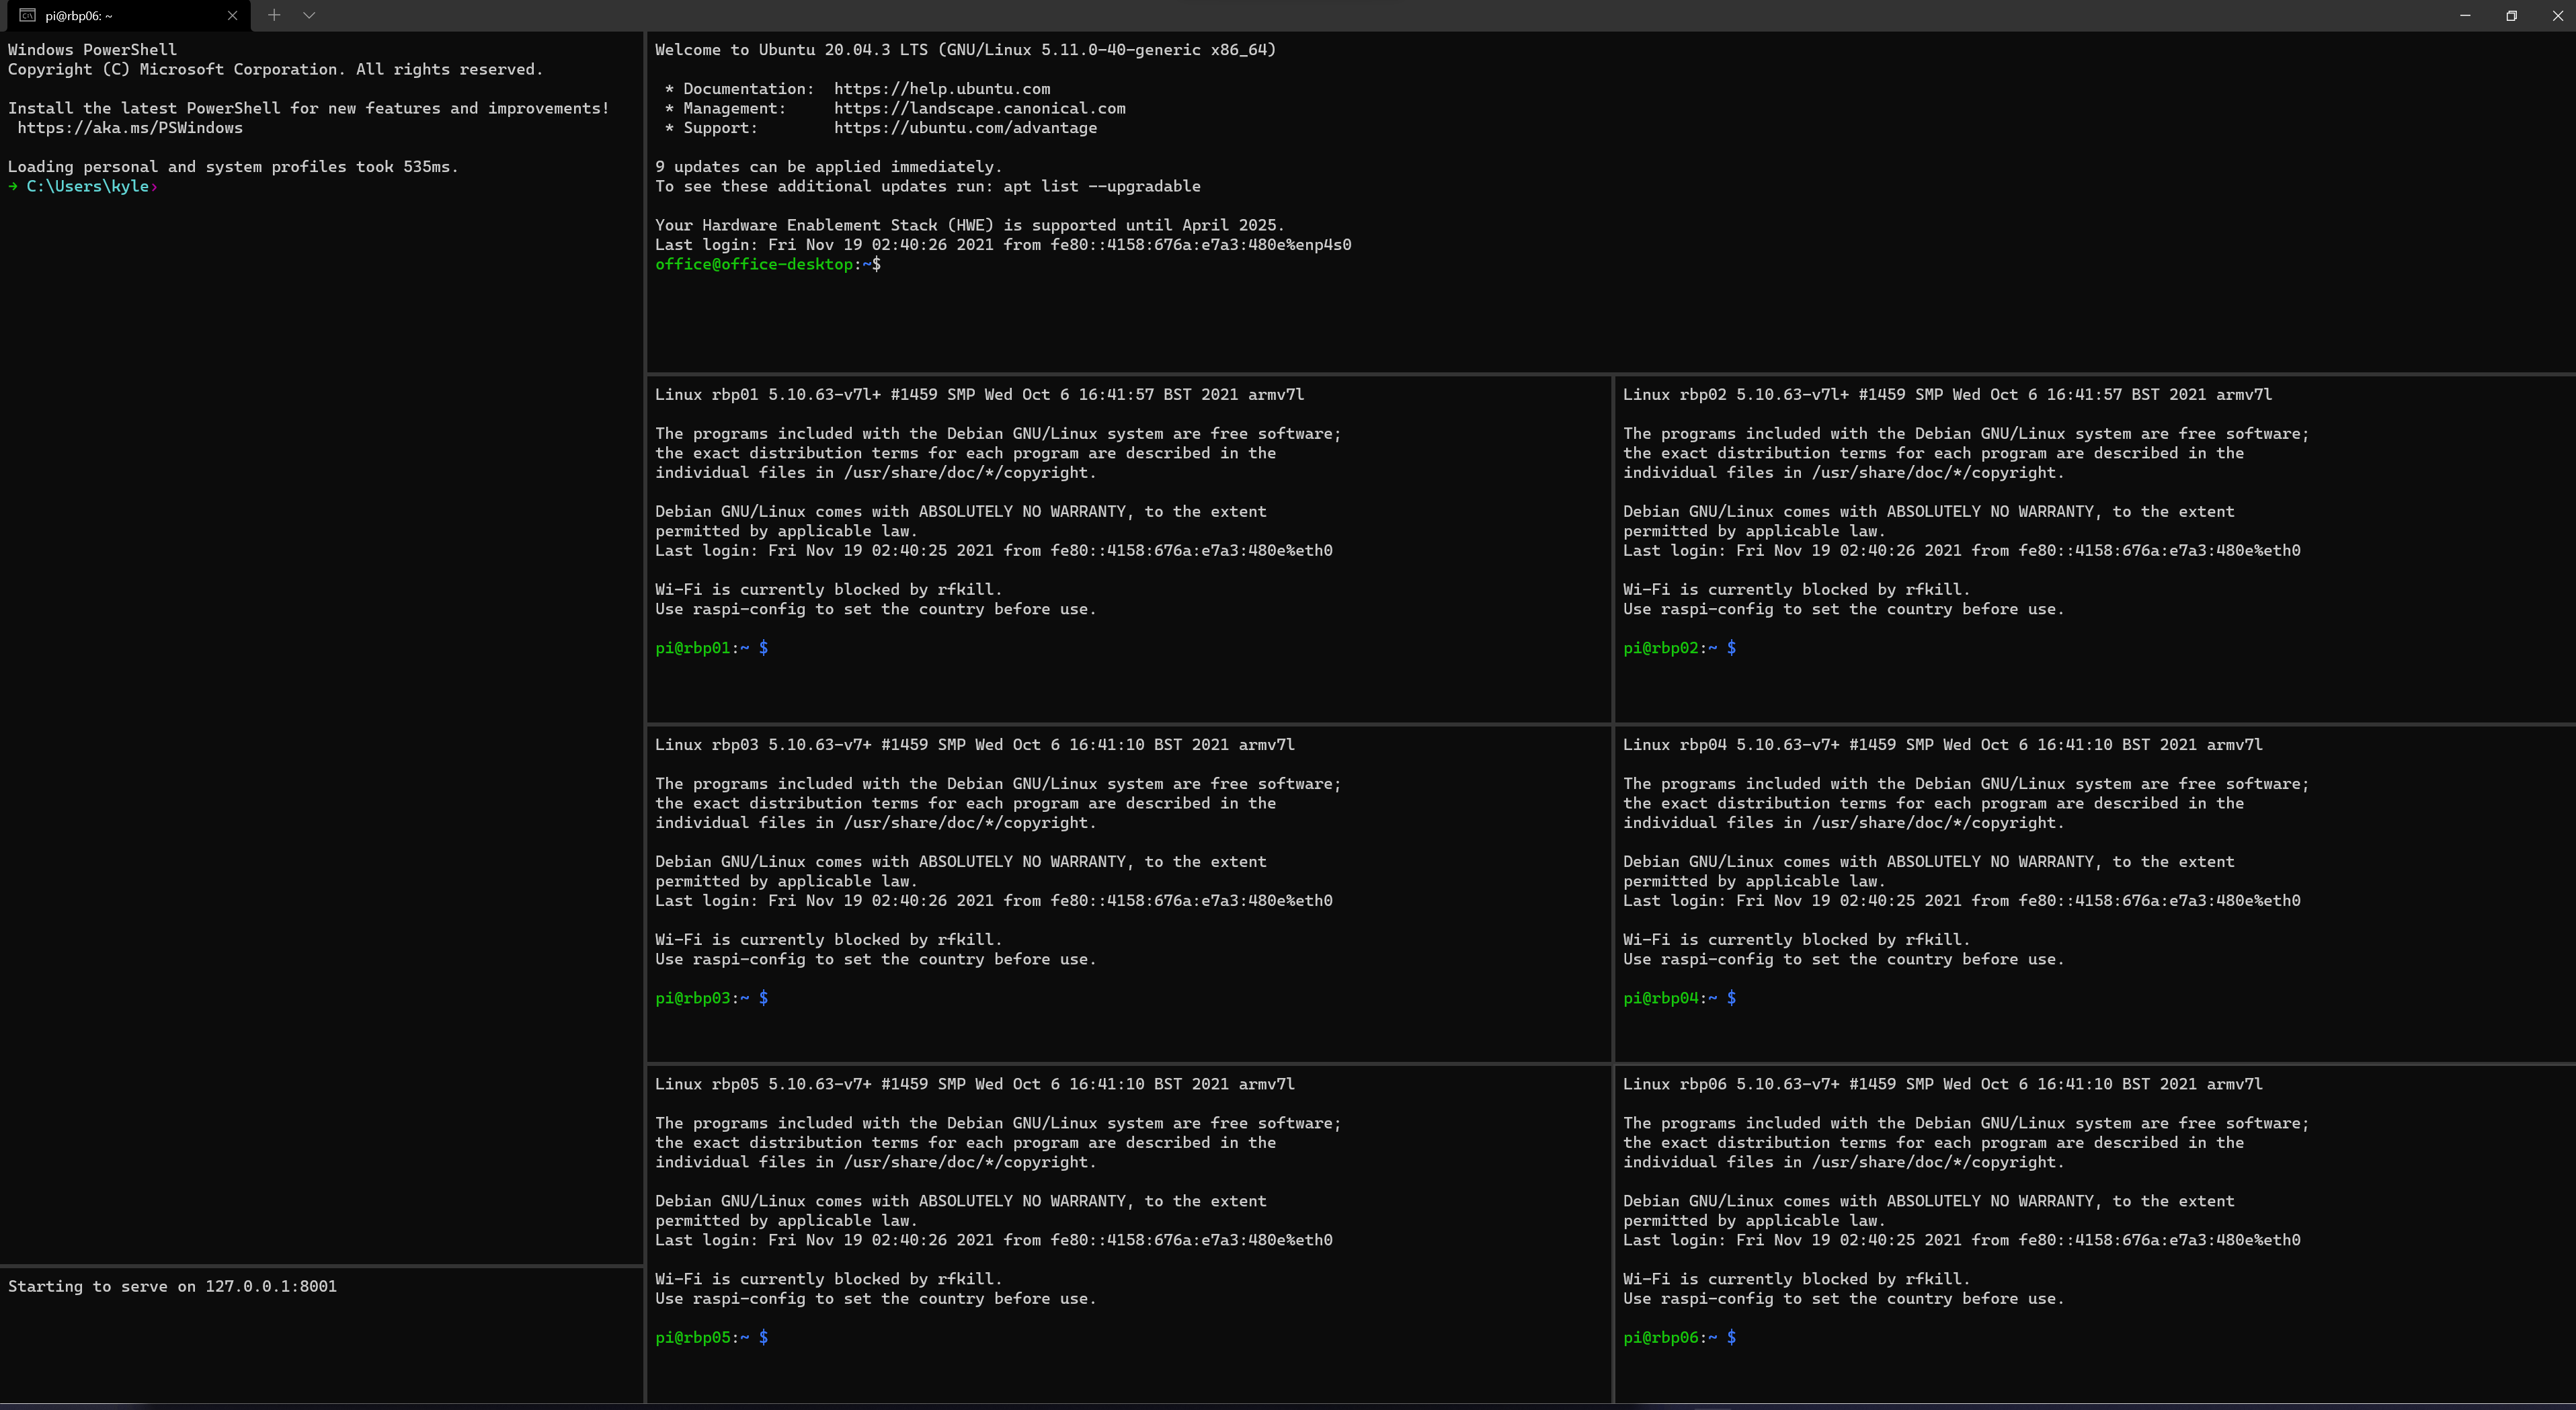The height and width of the screenshot is (1410, 2576).
Task: Focus the pi@rbp04 prompt
Action: tap(1679, 998)
